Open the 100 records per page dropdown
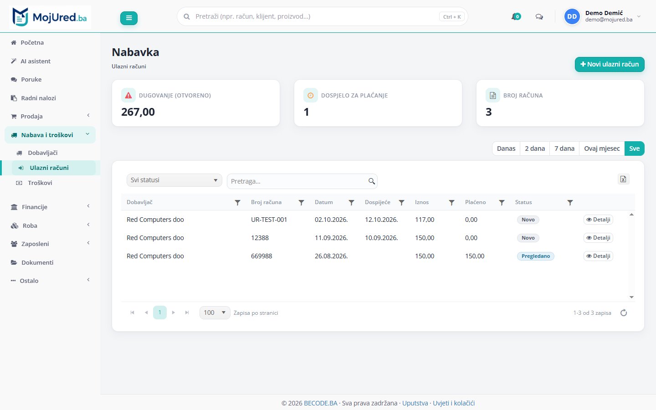This screenshot has width=656, height=410. tap(215, 313)
